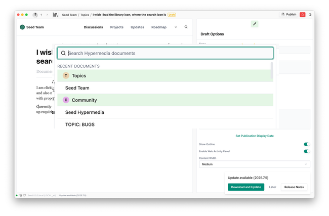Open the Projects tab
The image size is (329, 216).
[116, 27]
